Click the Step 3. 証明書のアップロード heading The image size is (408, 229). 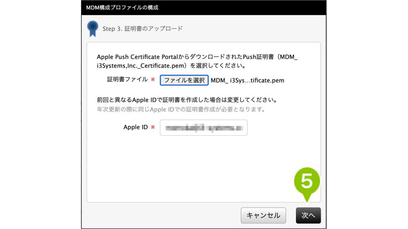tap(143, 29)
